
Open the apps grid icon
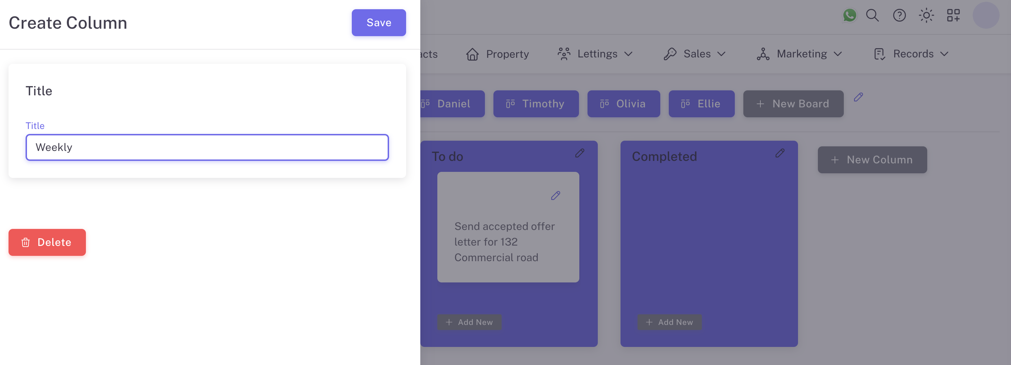[953, 16]
